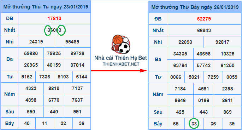The width and height of the screenshot is (242, 130).
Task: Click special prize number 17810
Action: pos(54,18)
